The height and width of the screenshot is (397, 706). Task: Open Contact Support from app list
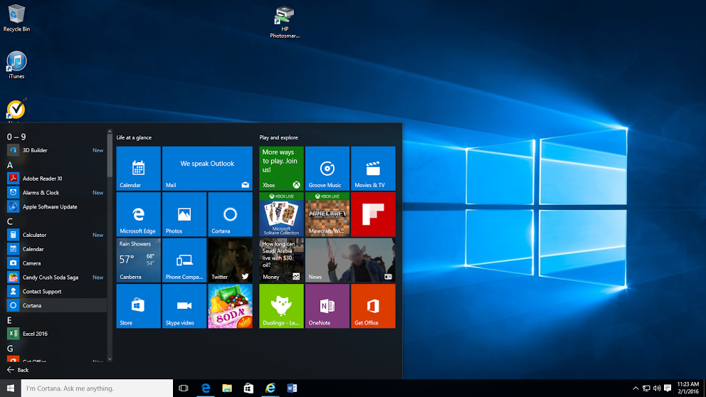pos(56,292)
